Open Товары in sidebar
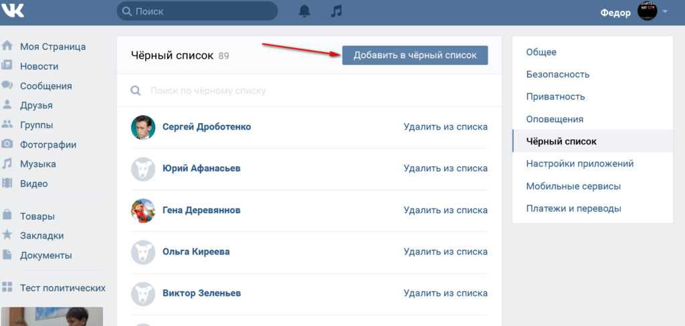The width and height of the screenshot is (685, 326). click(37, 216)
